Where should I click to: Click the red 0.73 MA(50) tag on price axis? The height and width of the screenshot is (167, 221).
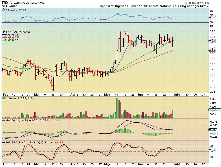[x=212, y=50]
